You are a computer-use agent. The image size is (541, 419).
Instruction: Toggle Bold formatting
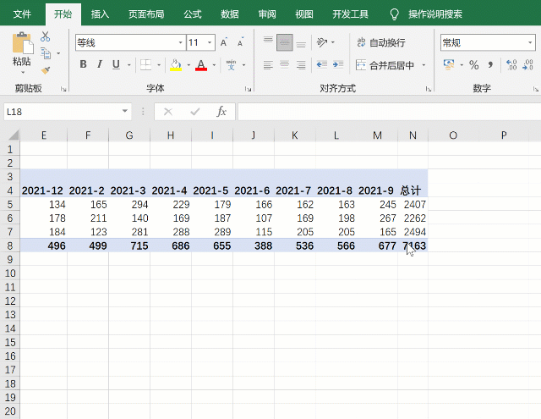[x=83, y=65]
